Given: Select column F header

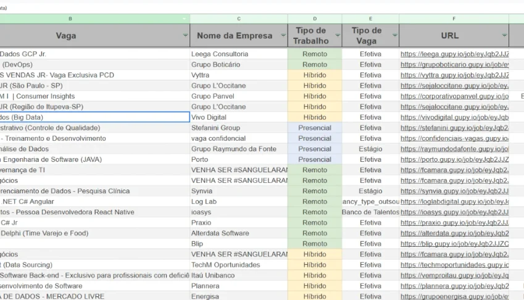Looking at the screenshot, I should [x=454, y=19].
